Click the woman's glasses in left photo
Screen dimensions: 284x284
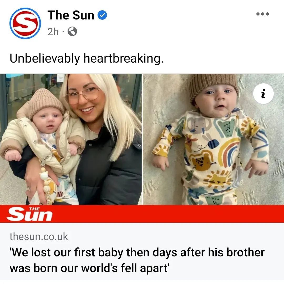82,95
